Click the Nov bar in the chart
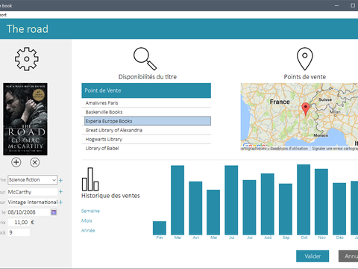 (x=321, y=202)
